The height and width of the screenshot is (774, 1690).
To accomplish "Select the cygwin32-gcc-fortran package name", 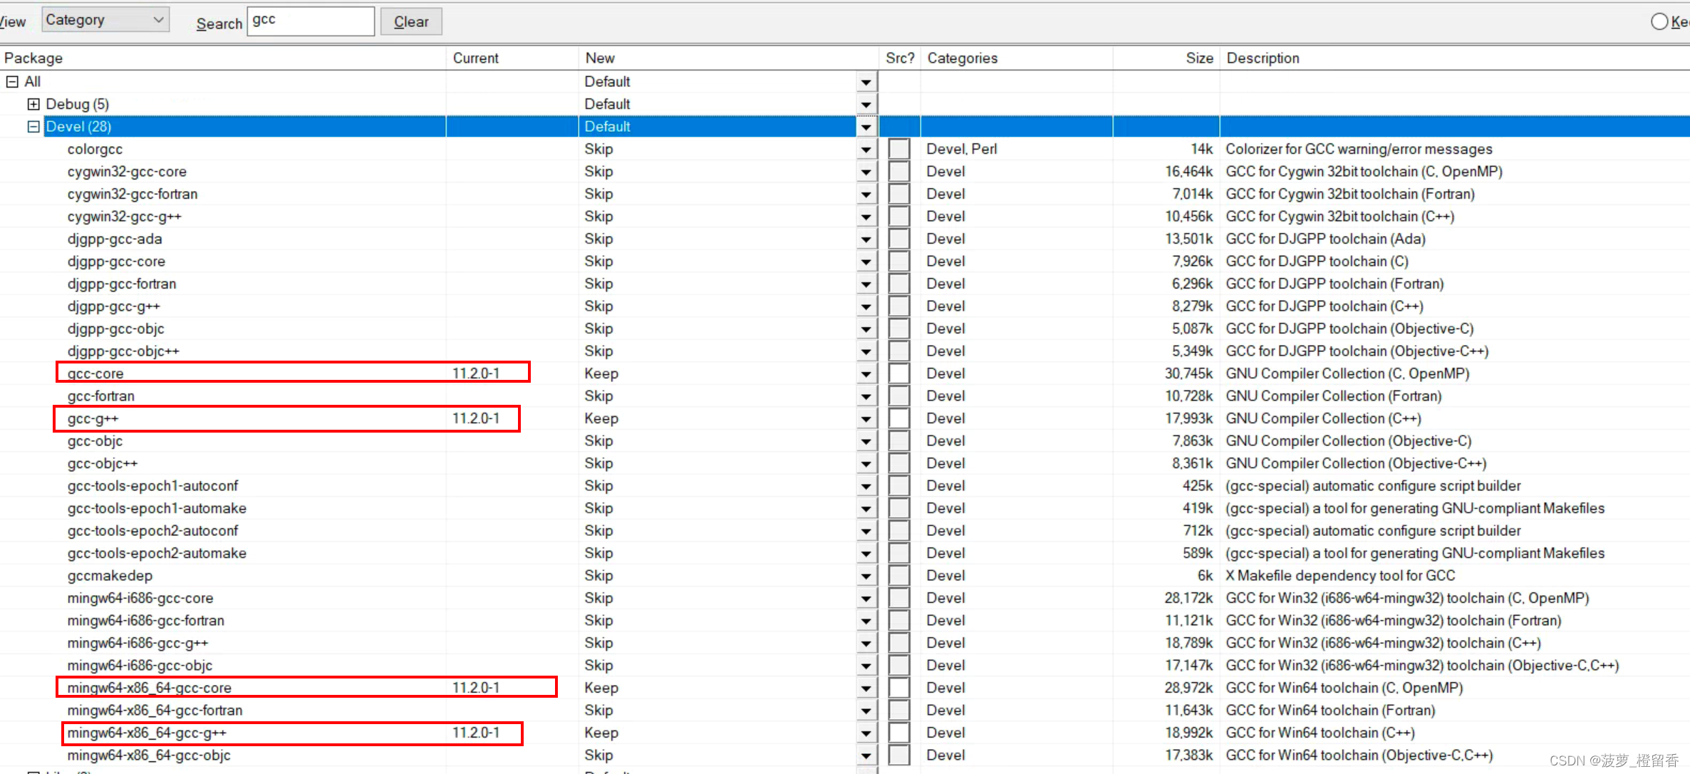I will tap(133, 194).
